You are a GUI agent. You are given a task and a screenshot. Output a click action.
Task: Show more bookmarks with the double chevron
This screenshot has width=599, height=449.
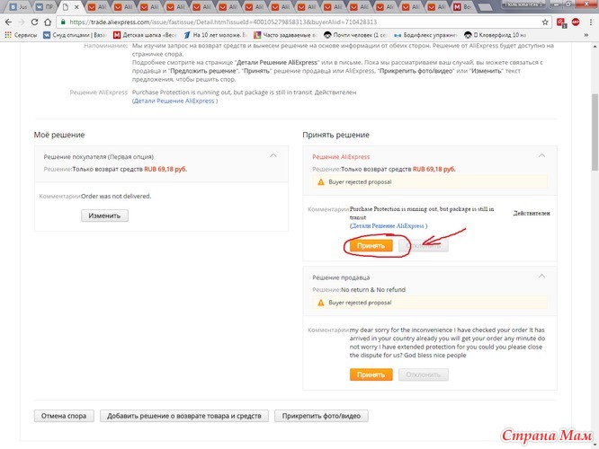coord(586,35)
